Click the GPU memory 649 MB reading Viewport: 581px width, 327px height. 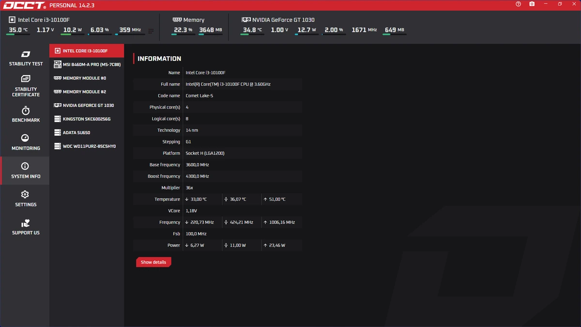tap(395, 30)
